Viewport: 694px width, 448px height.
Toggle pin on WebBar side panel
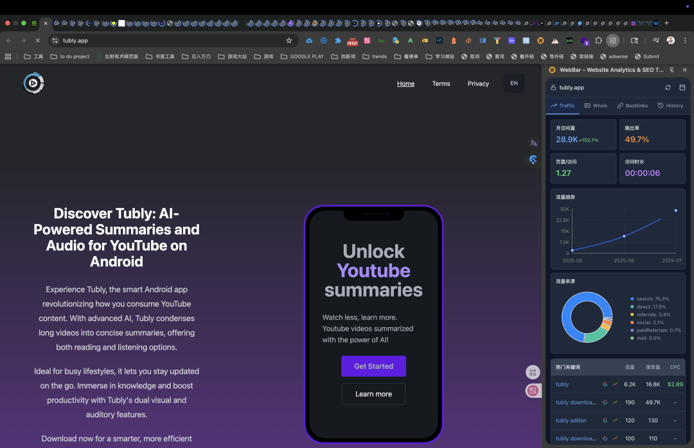pos(672,70)
